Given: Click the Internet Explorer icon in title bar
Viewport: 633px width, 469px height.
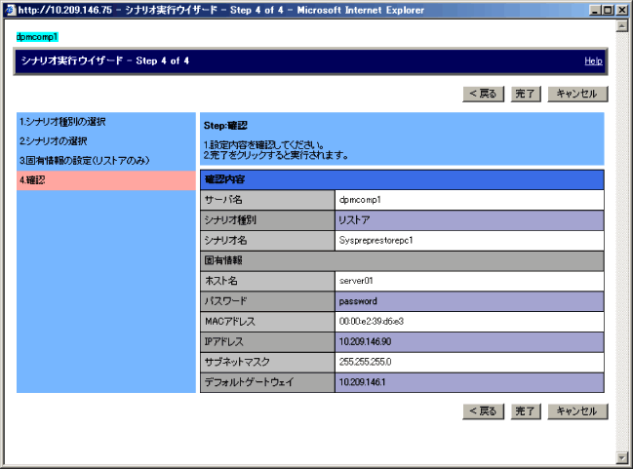Looking at the screenshot, I should [x=11, y=10].
